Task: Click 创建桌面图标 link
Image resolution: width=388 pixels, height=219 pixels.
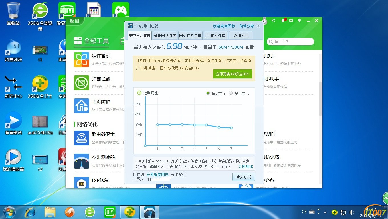Action: 224,26
